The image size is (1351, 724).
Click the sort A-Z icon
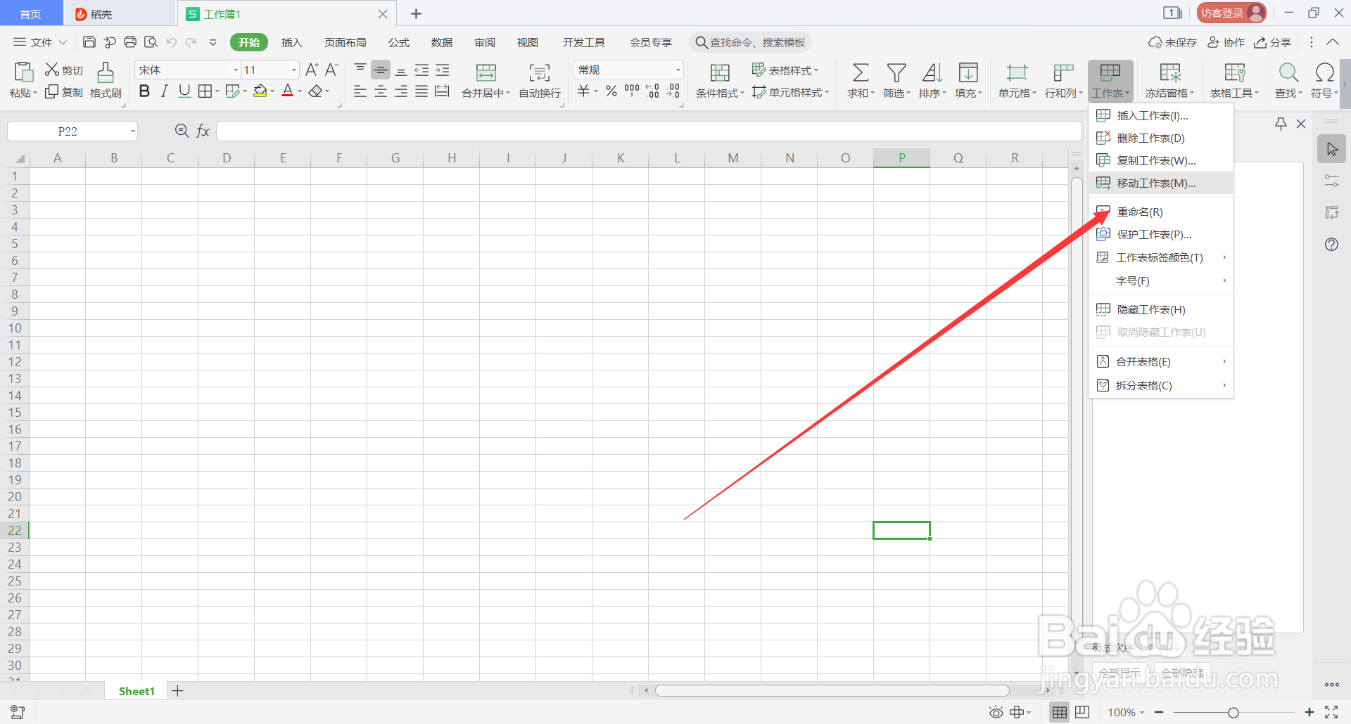[x=932, y=72]
